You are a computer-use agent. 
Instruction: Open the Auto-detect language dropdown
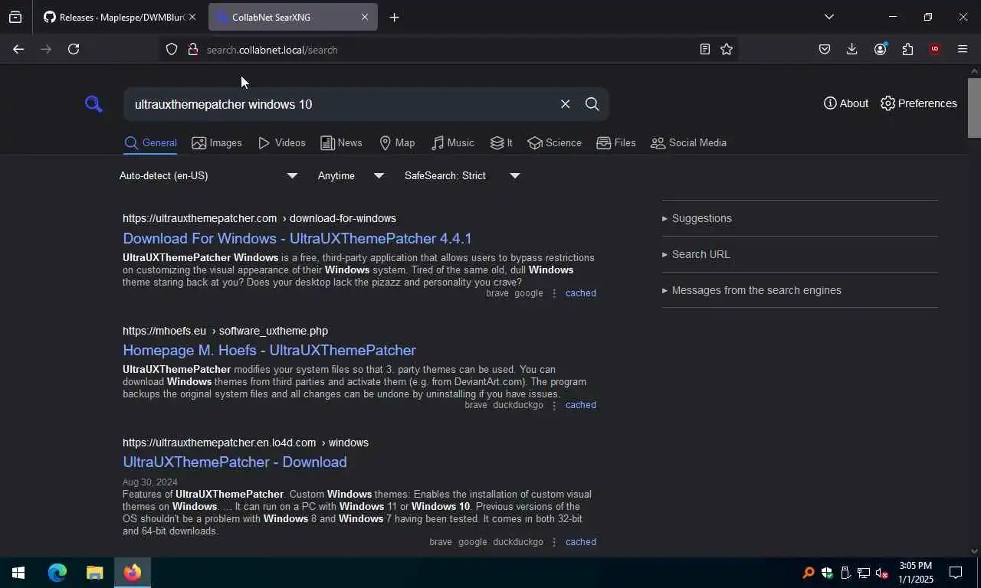208,175
